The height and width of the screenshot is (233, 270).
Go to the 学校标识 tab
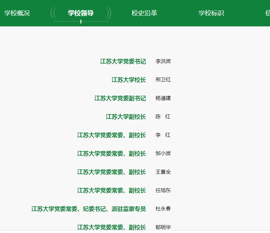pos(211,13)
